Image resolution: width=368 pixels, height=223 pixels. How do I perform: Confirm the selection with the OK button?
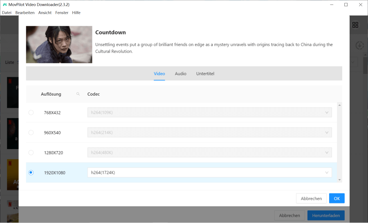click(x=337, y=198)
